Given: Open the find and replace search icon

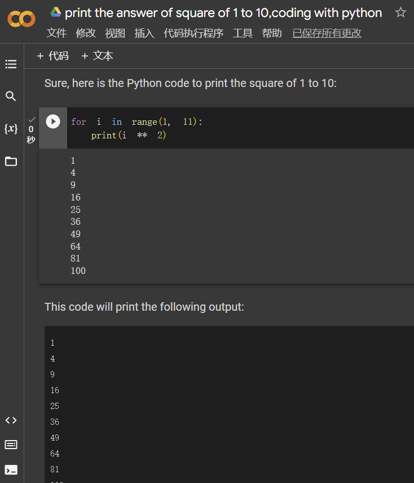Looking at the screenshot, I should click(x=11, y=96).
